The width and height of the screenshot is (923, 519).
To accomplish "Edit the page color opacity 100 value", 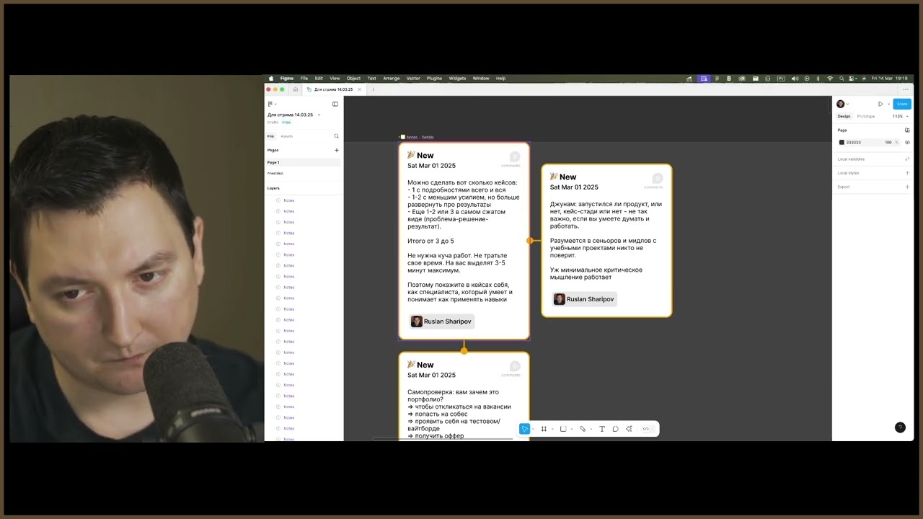I will pos(888,143).
